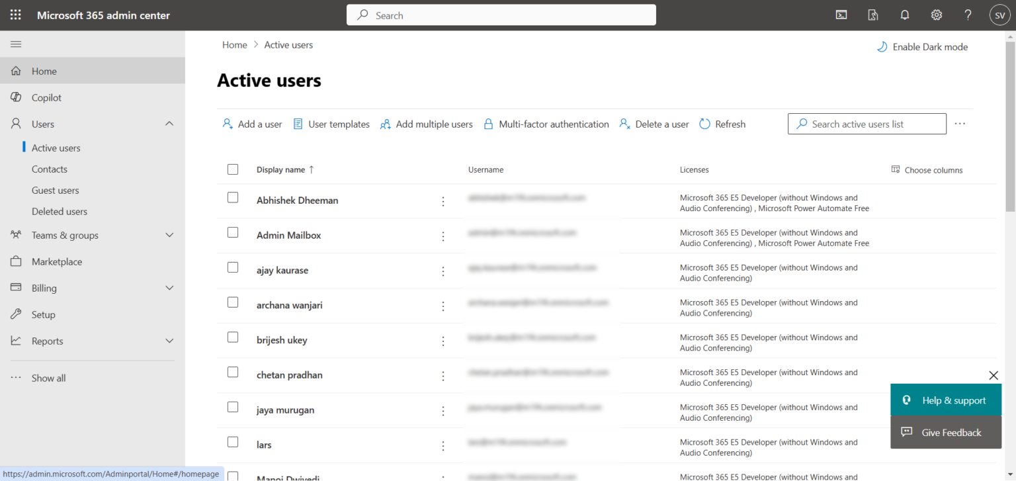Open the notifications bell
Viewport: 1016px width, 481px height.
click(905, 15)
